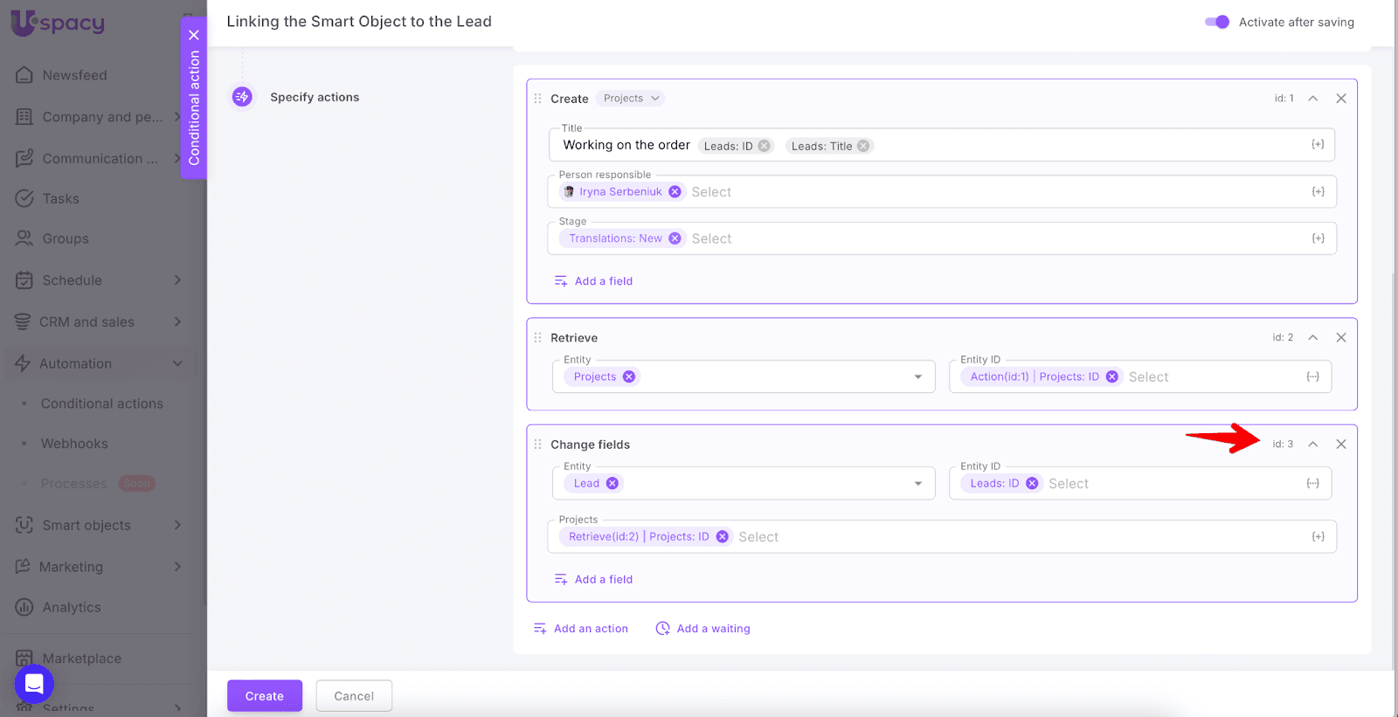Click the Cancel button
This screenshot has height=717, width=1398.
click(x=354, y=696)
